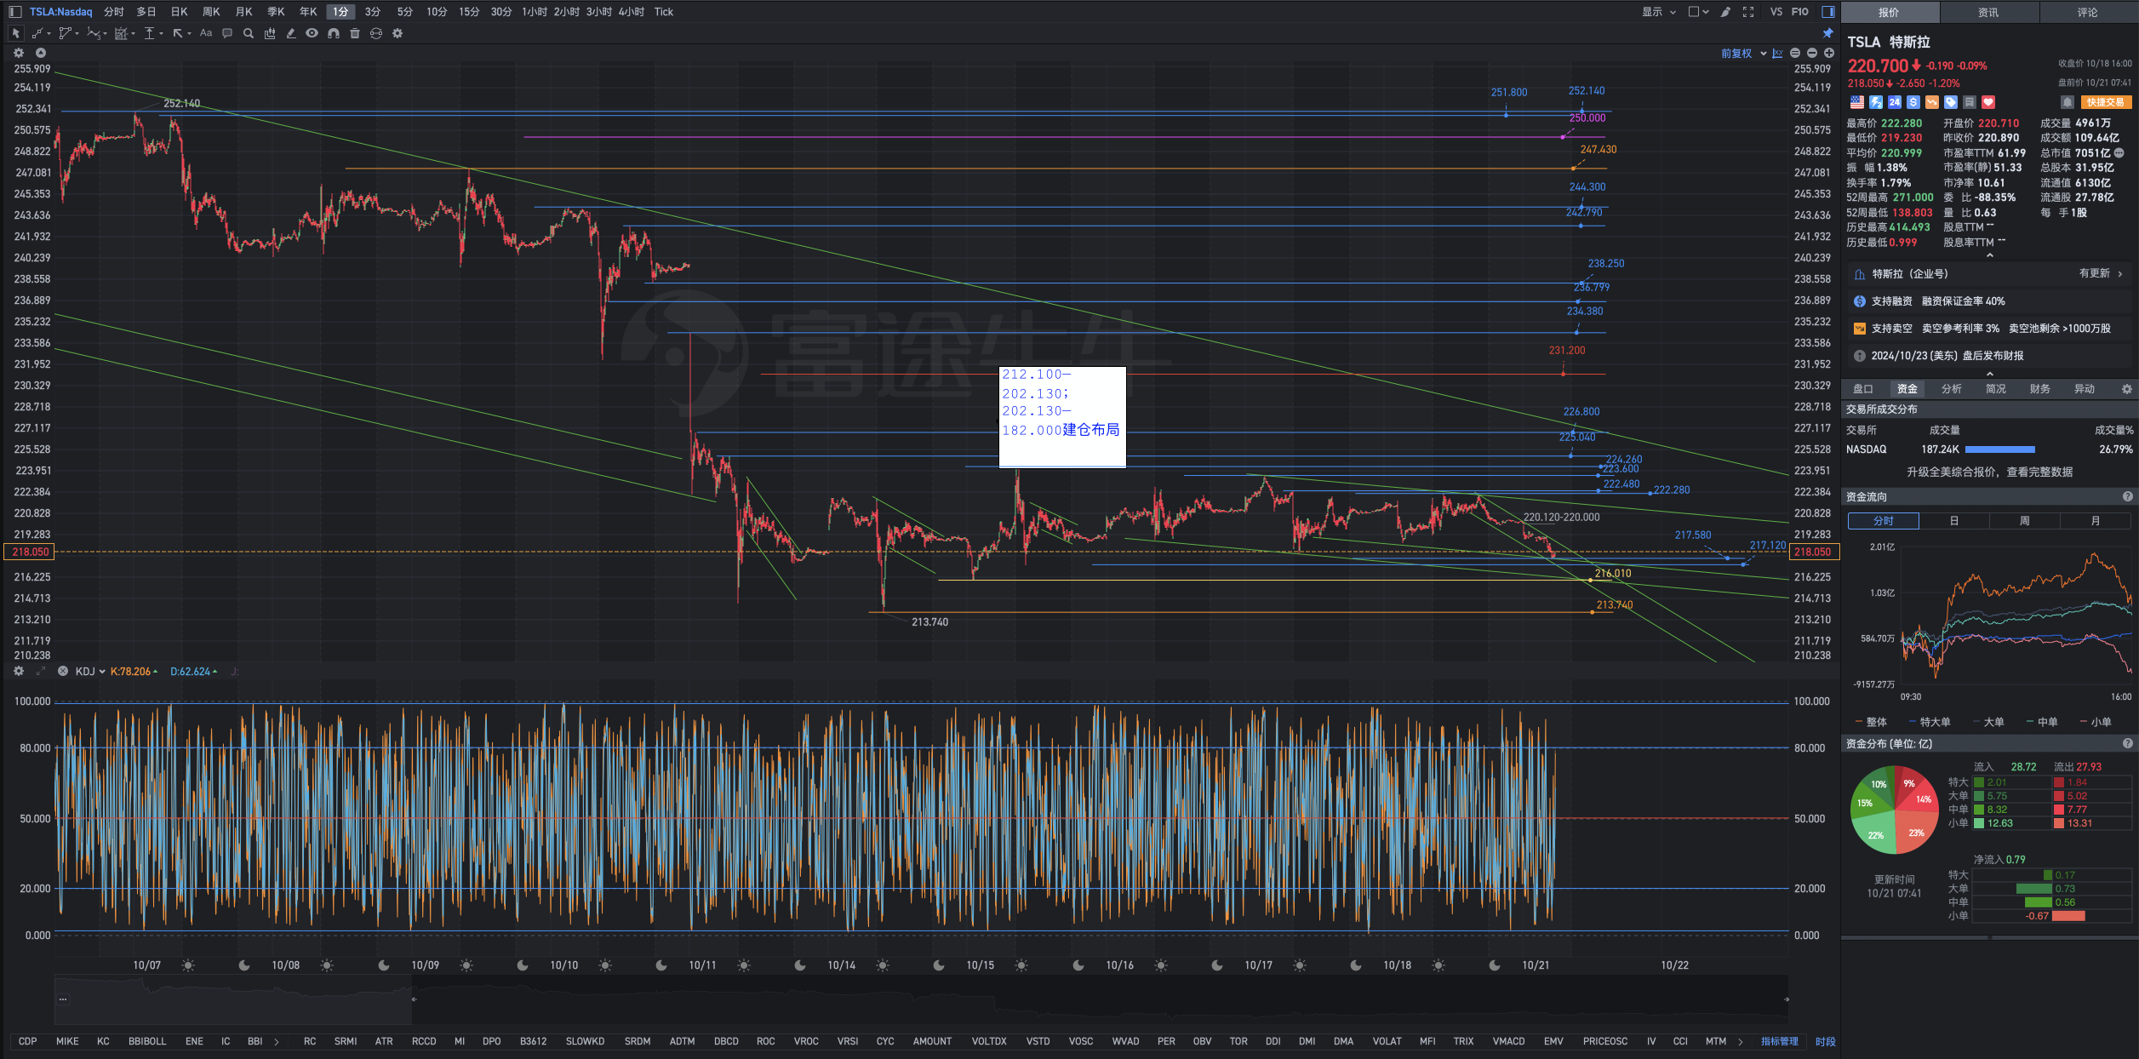Open the 评论 comments tab
The width and height of the screenshot is (2139, 1059).
pyautogui.click(x=2087, y=12)
